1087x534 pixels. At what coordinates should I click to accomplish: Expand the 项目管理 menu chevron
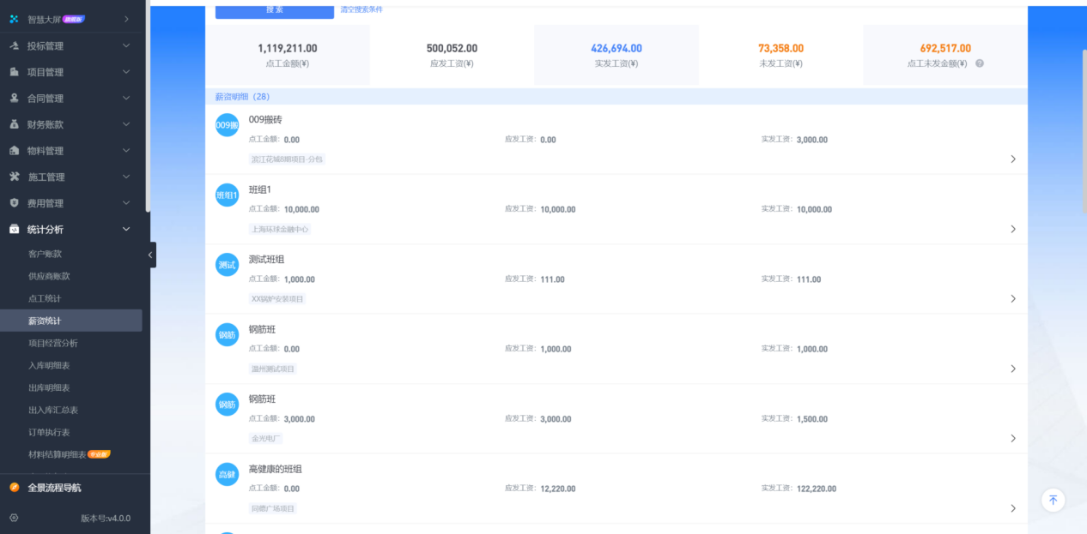(x=126, y=72)
